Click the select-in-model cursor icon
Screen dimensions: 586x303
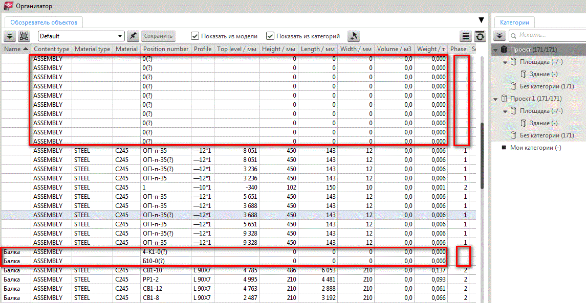354,36
